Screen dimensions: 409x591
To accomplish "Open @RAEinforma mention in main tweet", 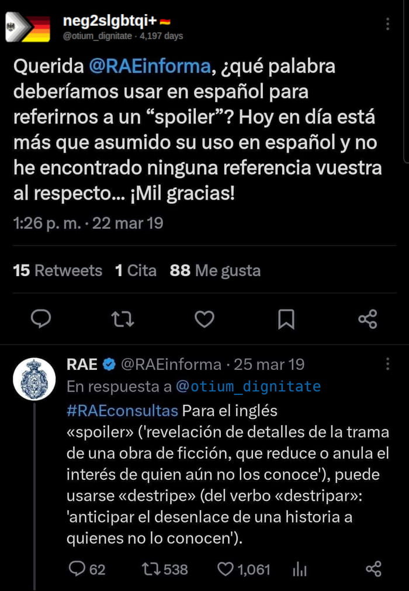I will [150, 66].
